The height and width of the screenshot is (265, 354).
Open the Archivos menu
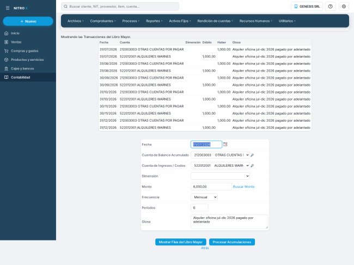coord(75,21)
